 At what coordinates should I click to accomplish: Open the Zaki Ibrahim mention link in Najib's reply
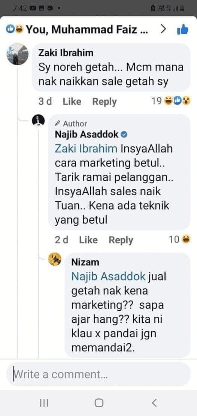point(86,148)
